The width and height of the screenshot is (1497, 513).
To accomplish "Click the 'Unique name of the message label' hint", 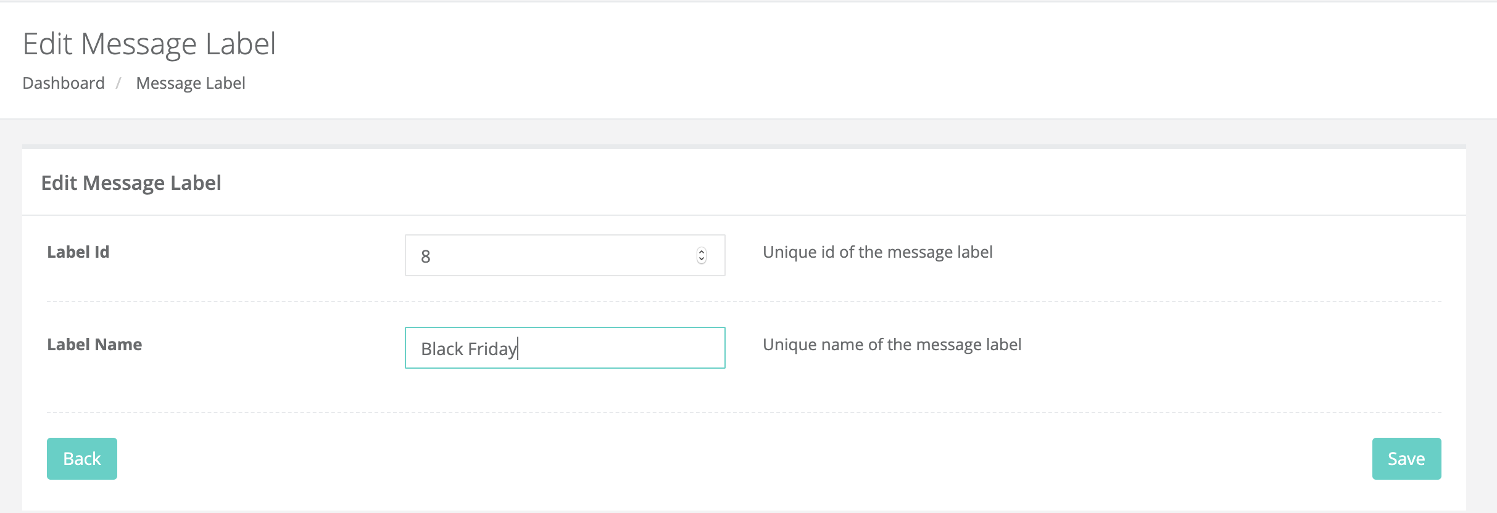I will 892,345.
